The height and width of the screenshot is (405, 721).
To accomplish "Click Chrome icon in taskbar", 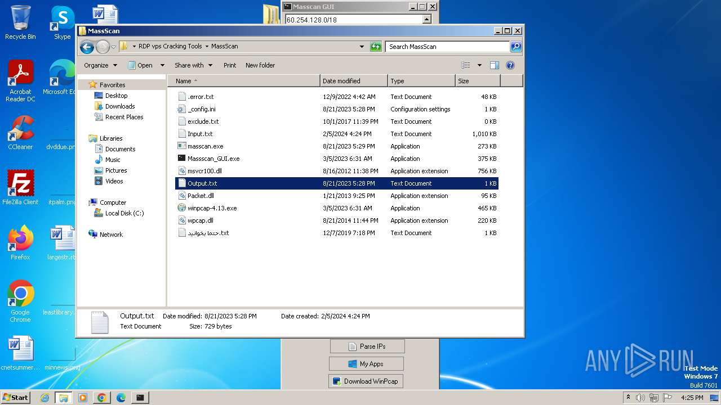I will [102, 398].
